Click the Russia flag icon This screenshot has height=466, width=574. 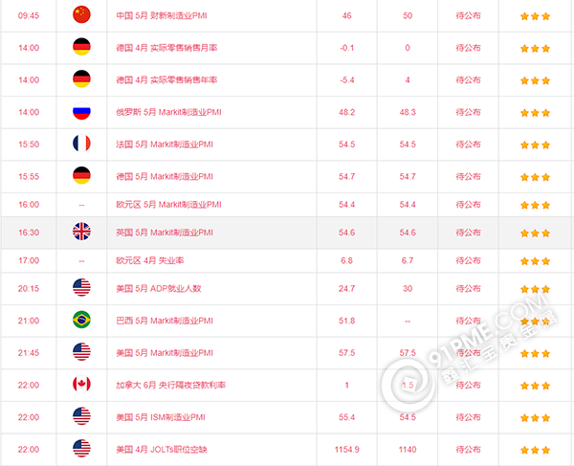(81, 111)
